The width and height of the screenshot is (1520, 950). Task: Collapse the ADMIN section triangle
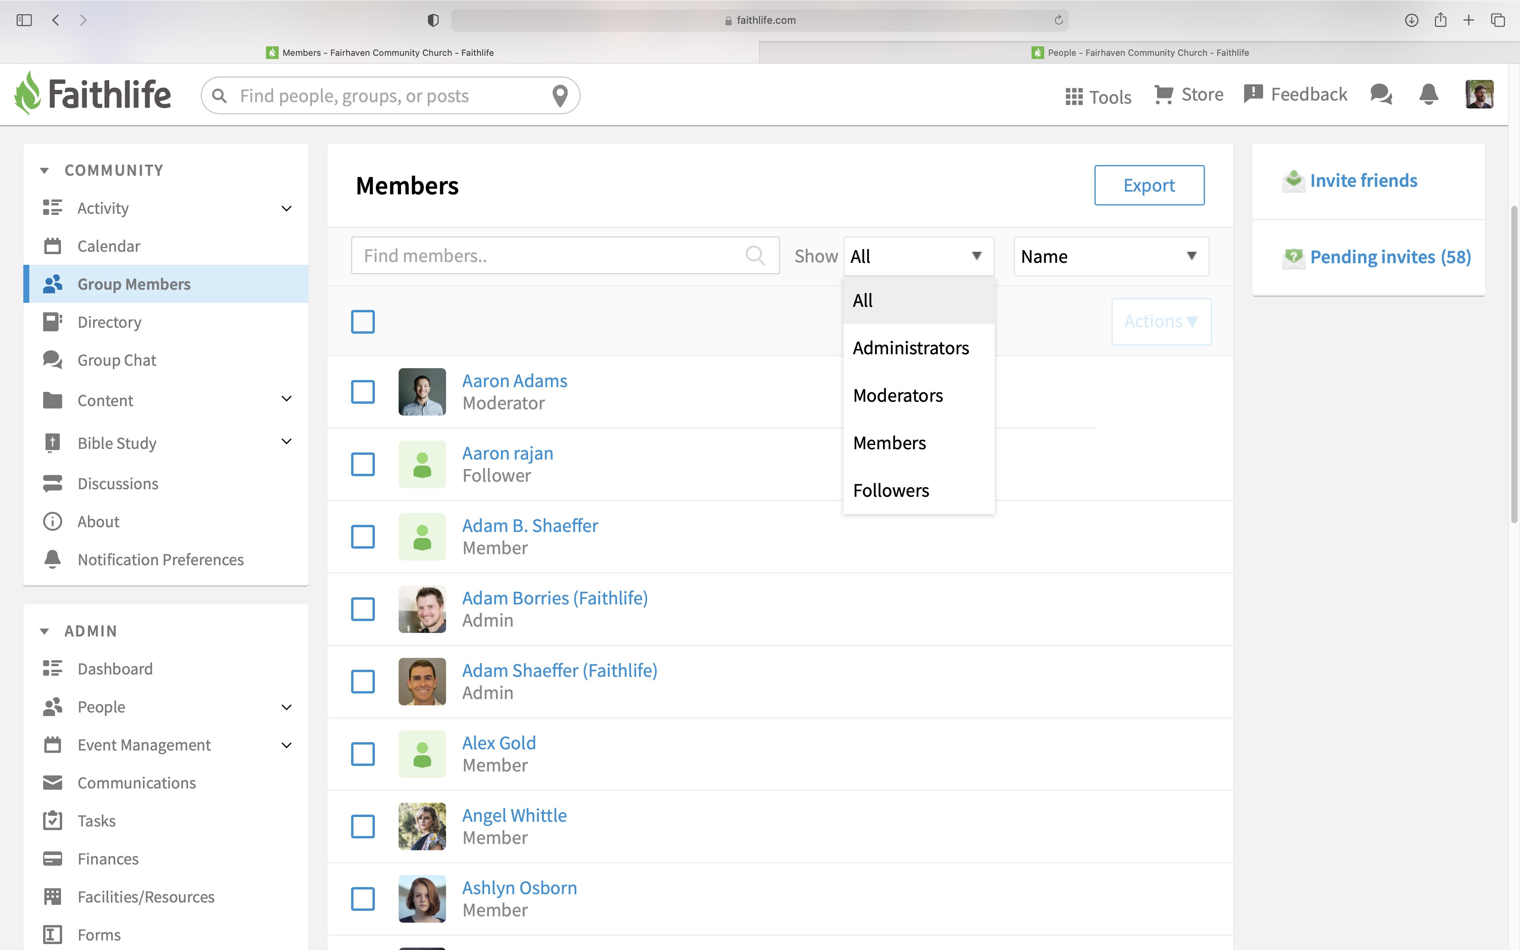(x=44, y=631)
